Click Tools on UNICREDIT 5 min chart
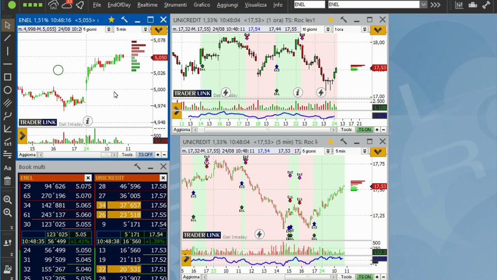 (346, 277)
